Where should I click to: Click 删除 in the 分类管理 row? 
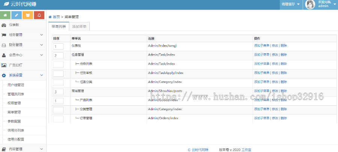click(x=284, y=109)
